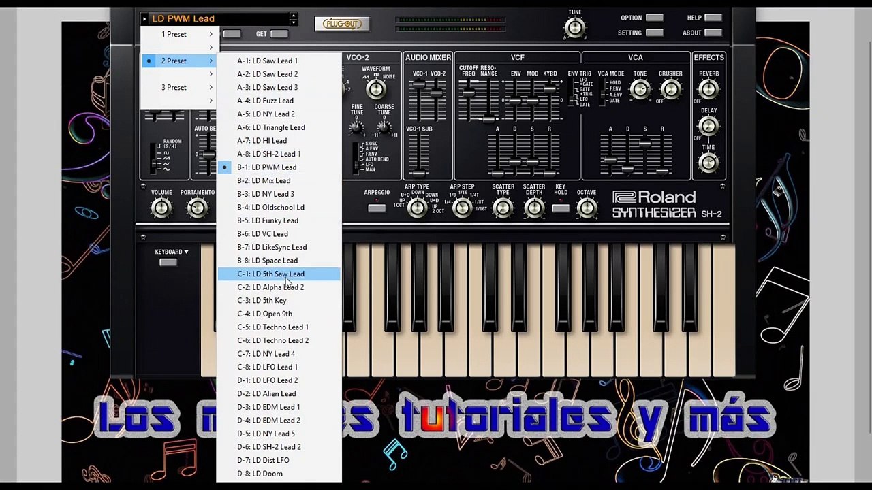872x490 pixels.
Task: Click the CRUSHER knob
Action: pos(670,89)
